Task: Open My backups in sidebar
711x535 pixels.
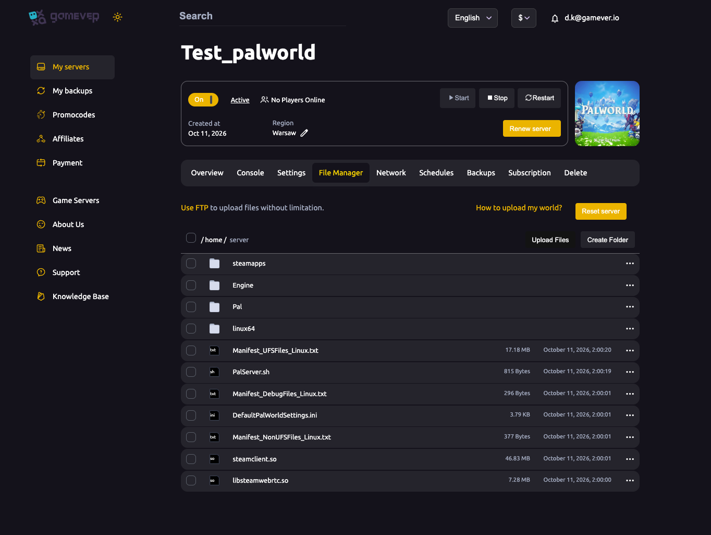Action: [72, 91]
